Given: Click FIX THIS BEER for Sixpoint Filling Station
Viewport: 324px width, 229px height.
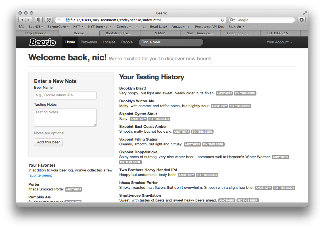Looking at the screenshot, I should 213,145.
